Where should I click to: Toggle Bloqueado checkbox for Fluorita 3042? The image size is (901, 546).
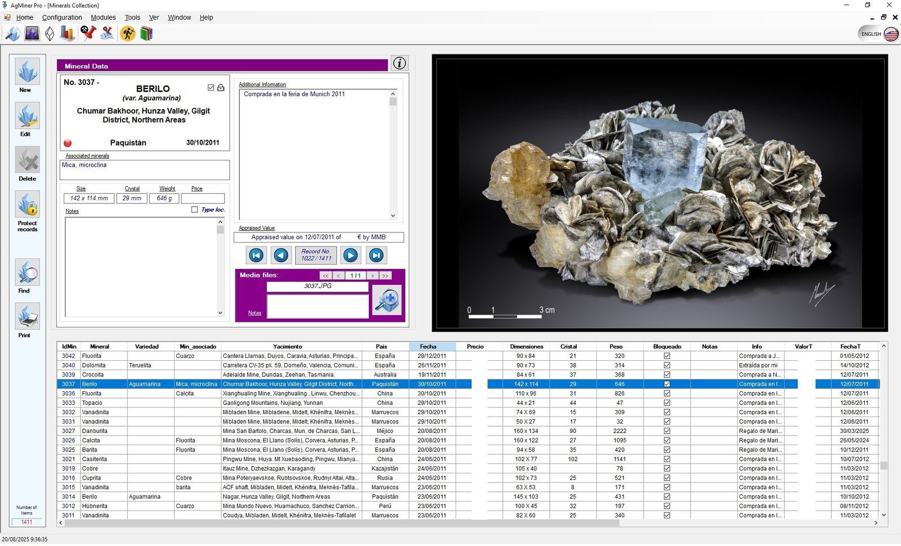667,356
